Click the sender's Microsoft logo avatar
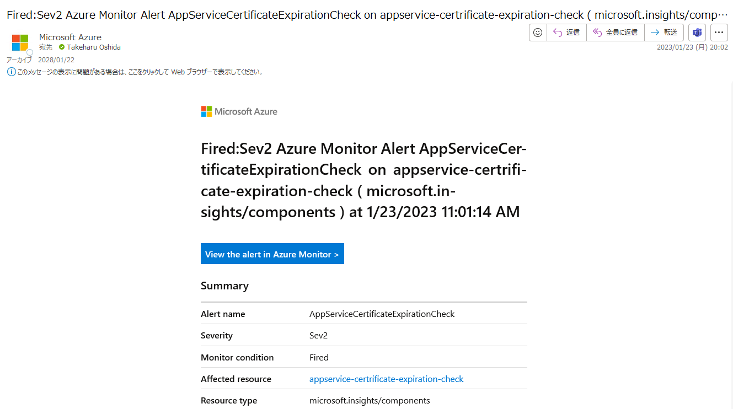Viewport: 733px width, 409px height. (20, 42)
